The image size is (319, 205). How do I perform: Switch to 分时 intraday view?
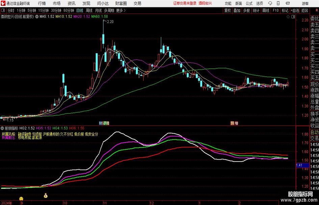click(x=11, y=10)
